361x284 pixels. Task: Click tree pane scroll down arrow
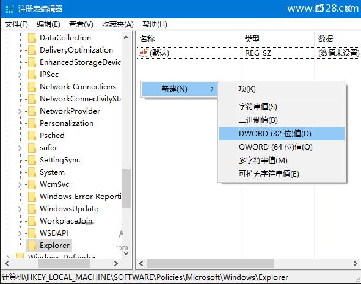tap(126, 253)
